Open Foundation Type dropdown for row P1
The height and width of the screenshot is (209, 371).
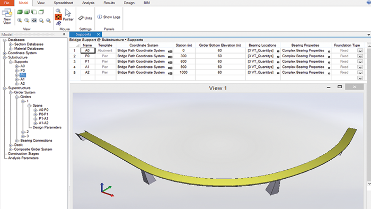(360, 62)
